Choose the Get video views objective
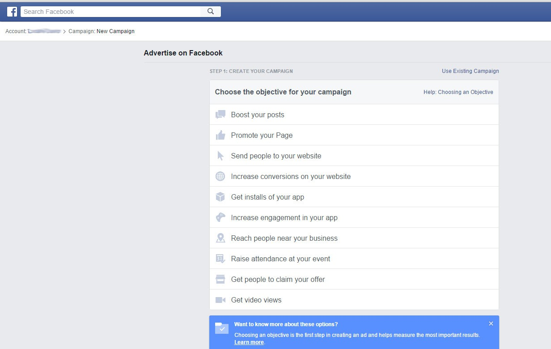The height and width of the screenshot is (349, 551). coord(256,300)
